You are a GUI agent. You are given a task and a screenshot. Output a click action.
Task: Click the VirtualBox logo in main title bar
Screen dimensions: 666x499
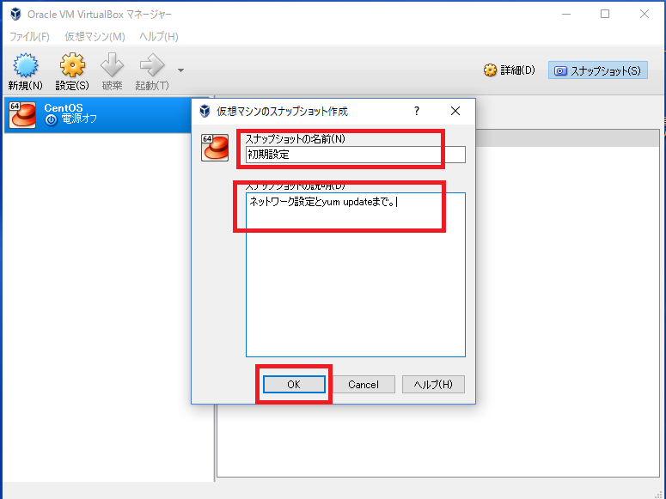click(x=15, y=14)
